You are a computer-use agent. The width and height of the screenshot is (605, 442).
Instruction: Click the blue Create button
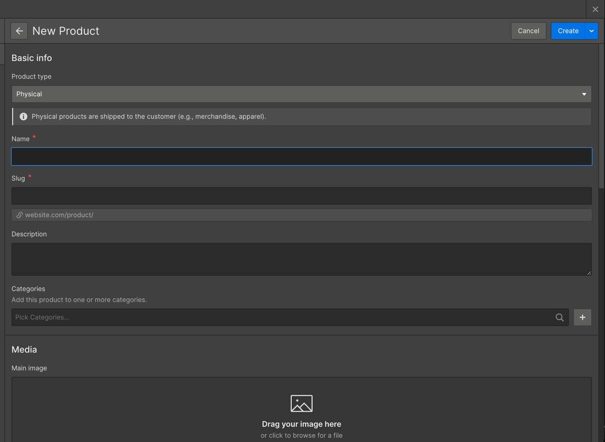pos(568,31)
